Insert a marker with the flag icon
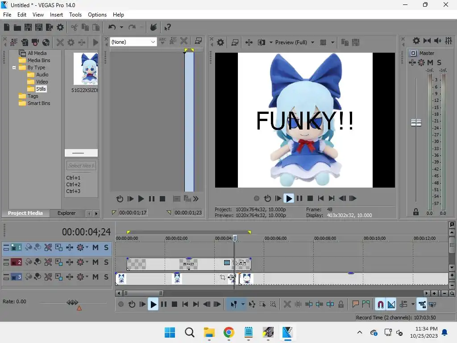Image resolution: width=457 pixels, height=343 pixels. (355, 305)
